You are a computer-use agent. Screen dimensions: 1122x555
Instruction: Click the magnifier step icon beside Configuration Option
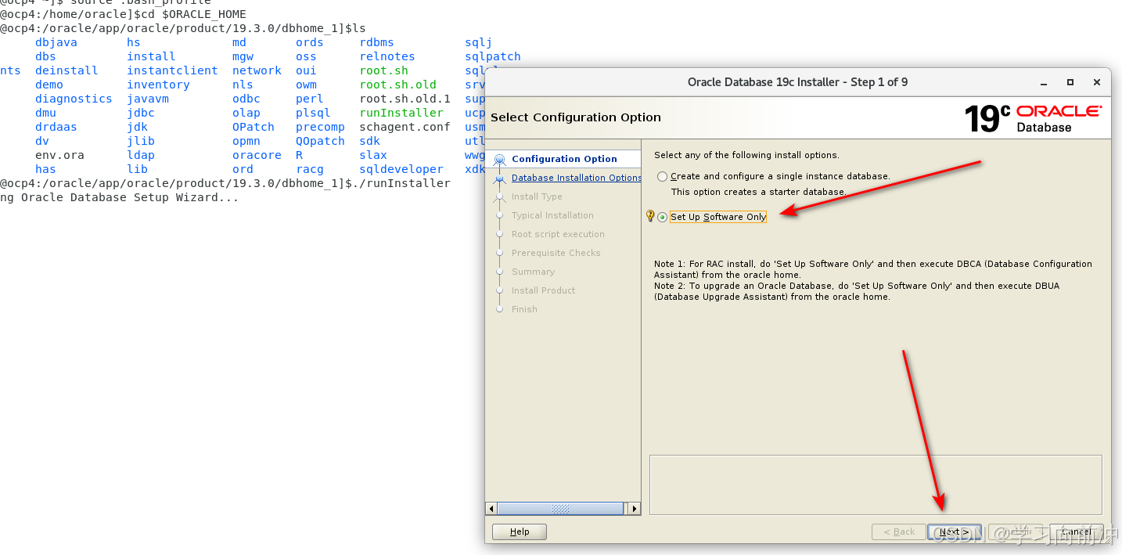click(499, 158)
